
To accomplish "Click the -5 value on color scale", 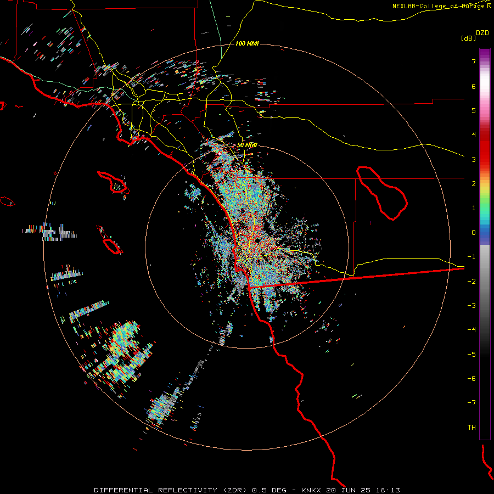I will click(471, 355).
